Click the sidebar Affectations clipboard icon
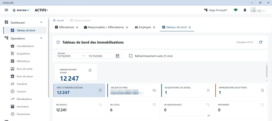The width and height of the screenshot is (272, 121). point(12,61)
